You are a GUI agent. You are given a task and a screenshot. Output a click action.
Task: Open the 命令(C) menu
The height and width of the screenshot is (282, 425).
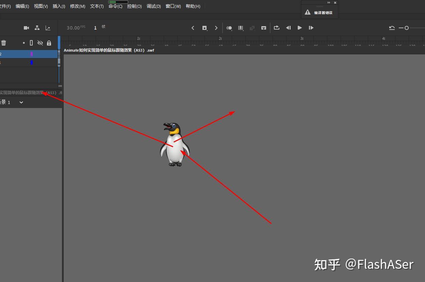coord(115,6)
